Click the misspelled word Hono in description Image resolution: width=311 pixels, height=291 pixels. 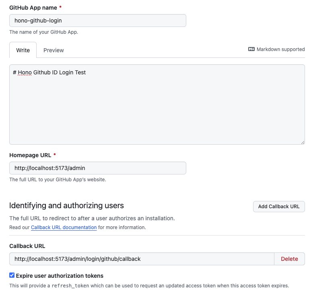pos(25,72)
